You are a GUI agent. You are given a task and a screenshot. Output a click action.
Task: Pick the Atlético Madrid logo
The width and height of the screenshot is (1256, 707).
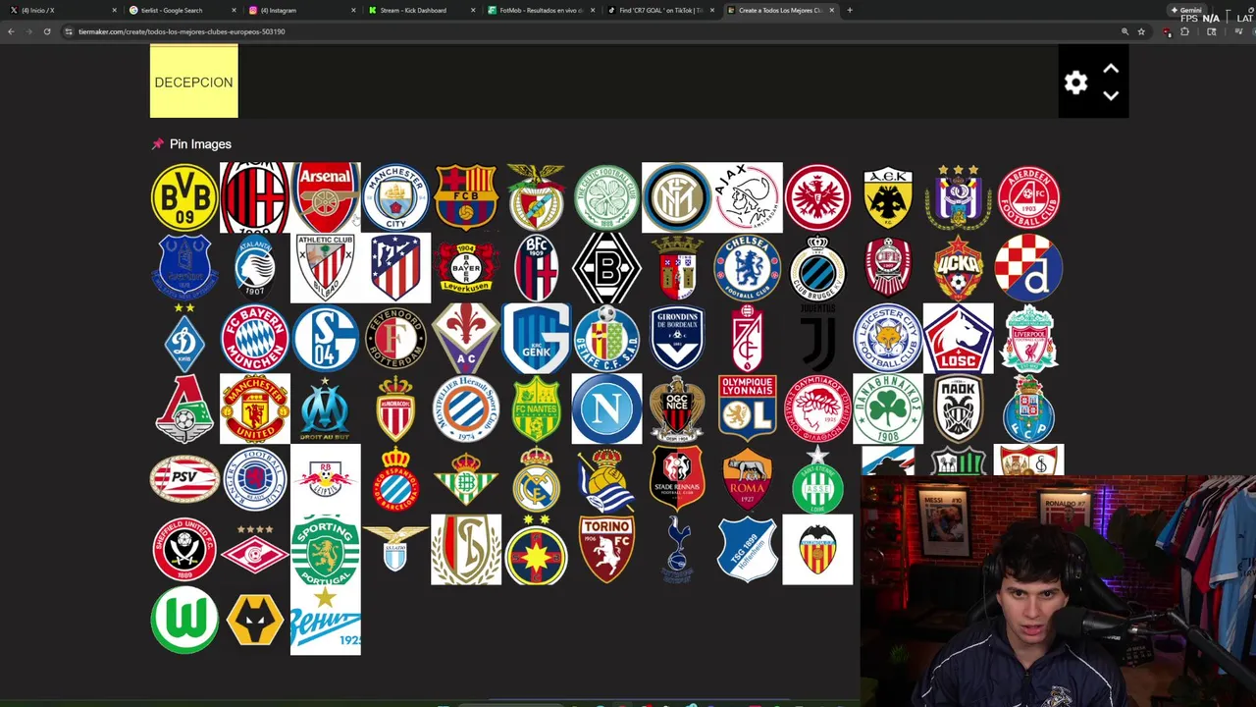coord(395,268)
